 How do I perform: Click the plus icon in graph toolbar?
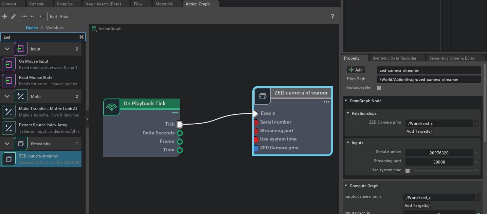point(5,16)
